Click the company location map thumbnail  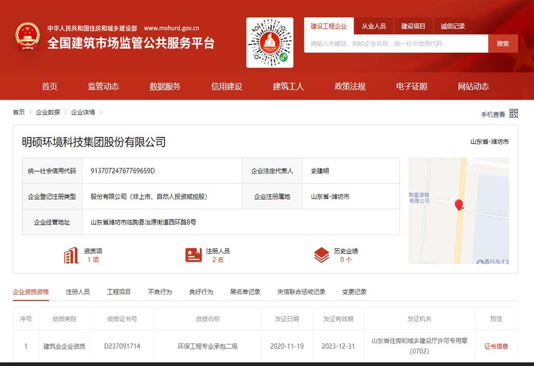pyautogui.click(x=459, y=210)
